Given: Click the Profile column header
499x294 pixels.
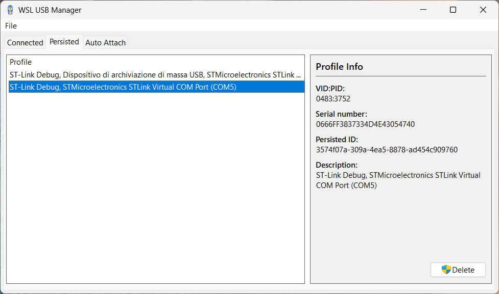Looking at the screenshot, I should pyautogui.click(x=21, y=62).
